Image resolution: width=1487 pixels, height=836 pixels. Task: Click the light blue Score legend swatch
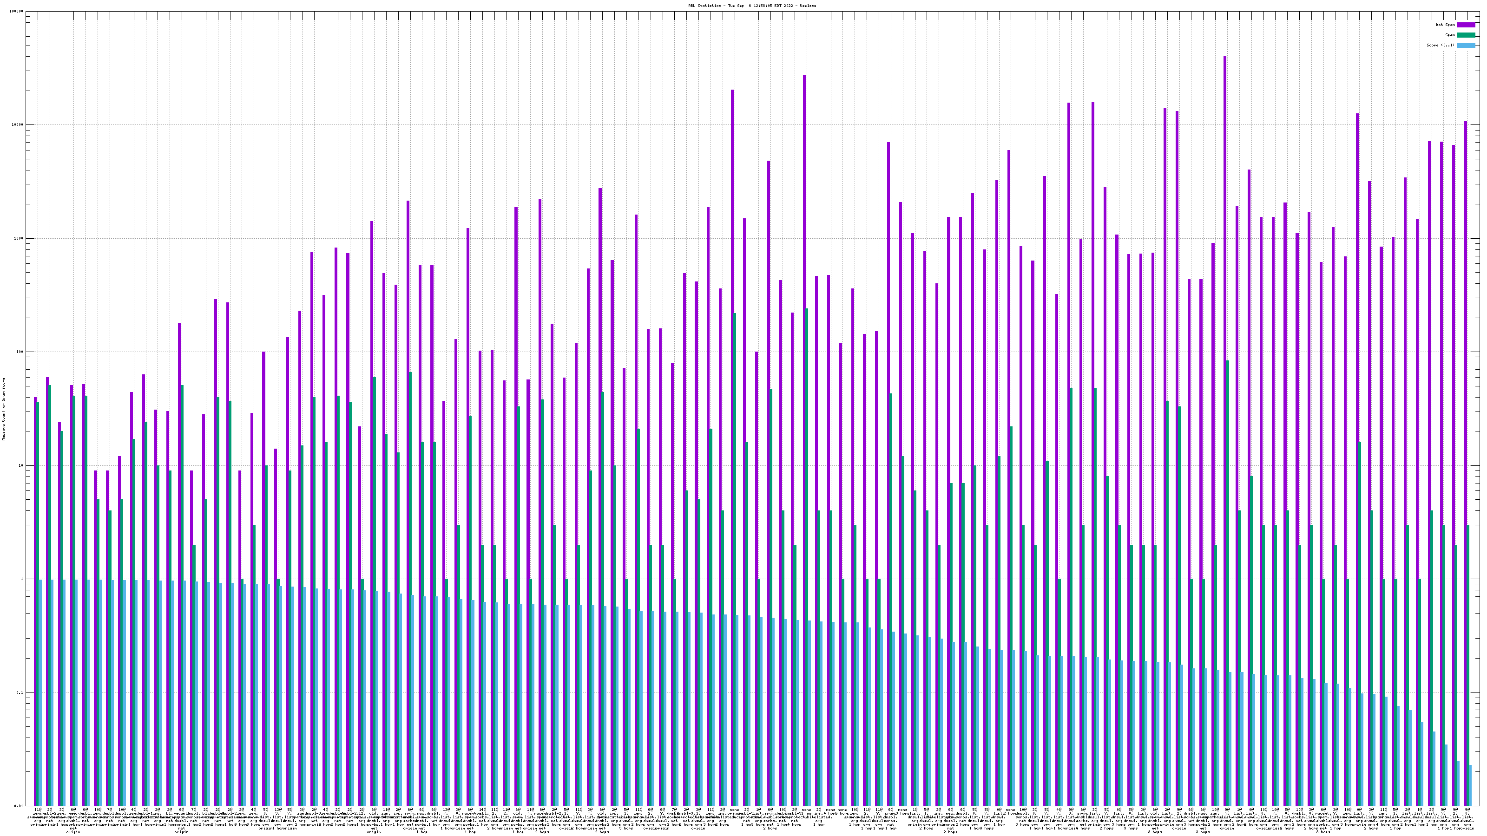pos(1466,45)
